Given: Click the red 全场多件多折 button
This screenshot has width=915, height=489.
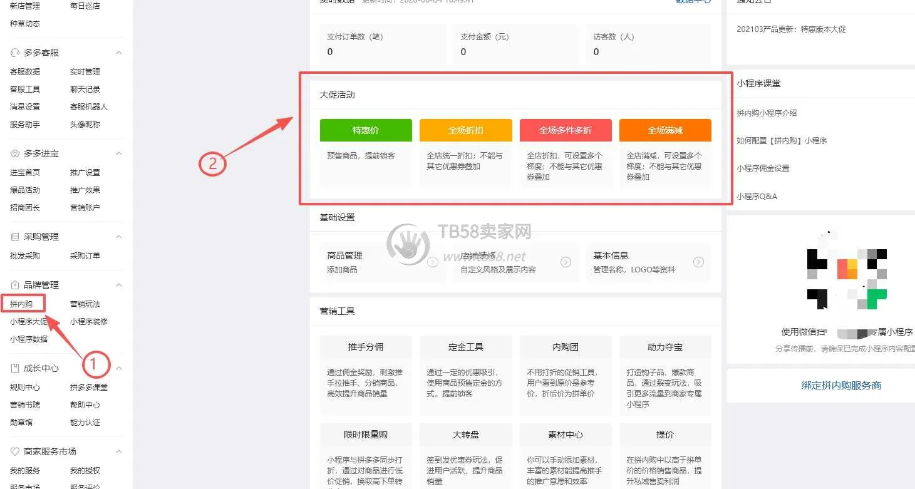Looking at the screenshot, I should 566,130.
